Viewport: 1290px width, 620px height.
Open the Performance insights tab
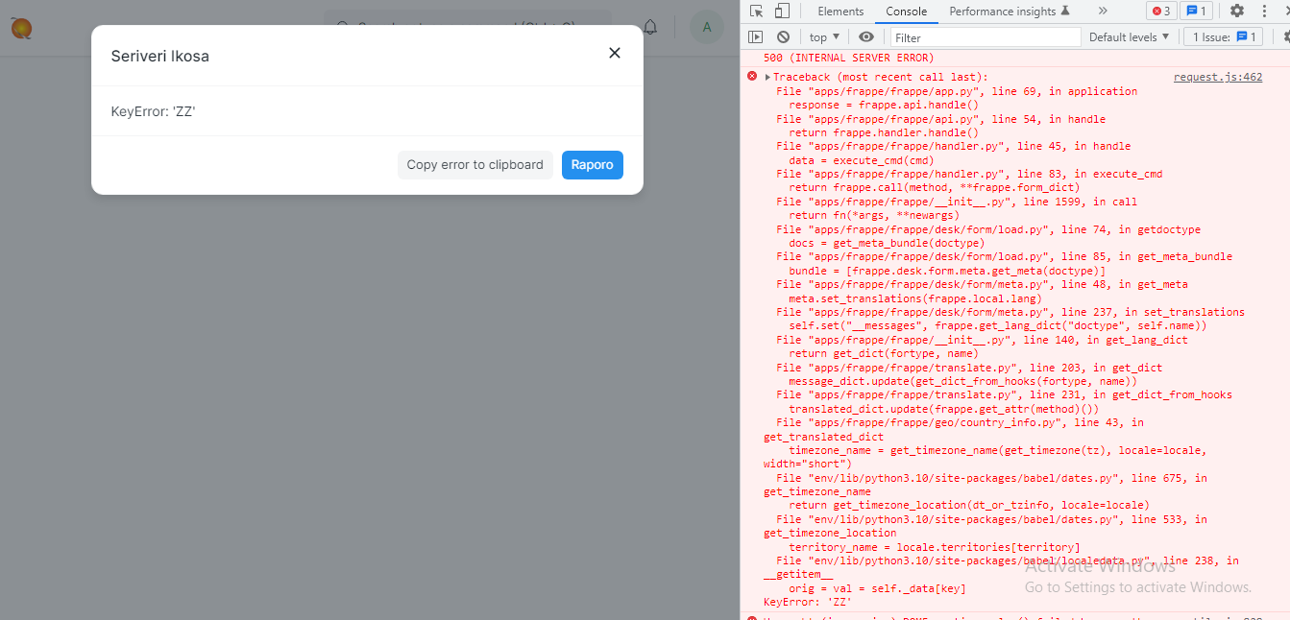click(1009, 12)
